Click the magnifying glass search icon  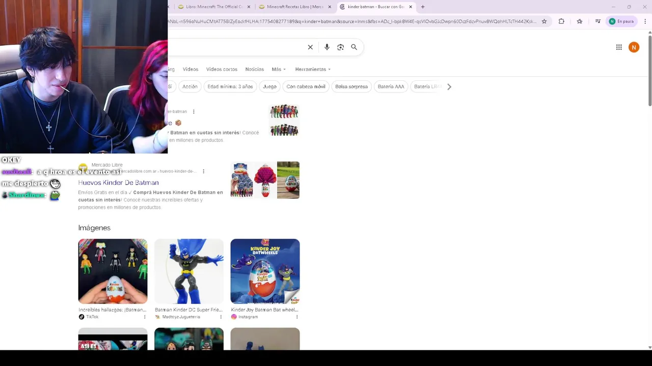point(354,47)
